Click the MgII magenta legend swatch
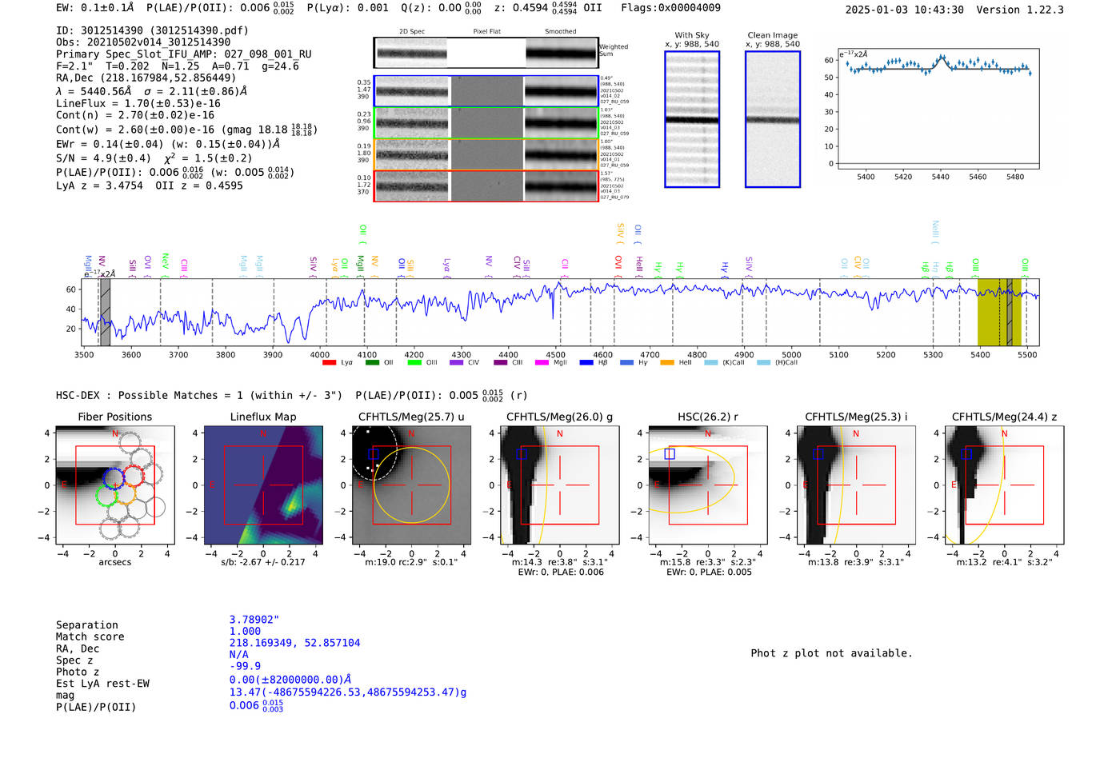The height and width of the screenshot is (762, 1120). [542, 363]
